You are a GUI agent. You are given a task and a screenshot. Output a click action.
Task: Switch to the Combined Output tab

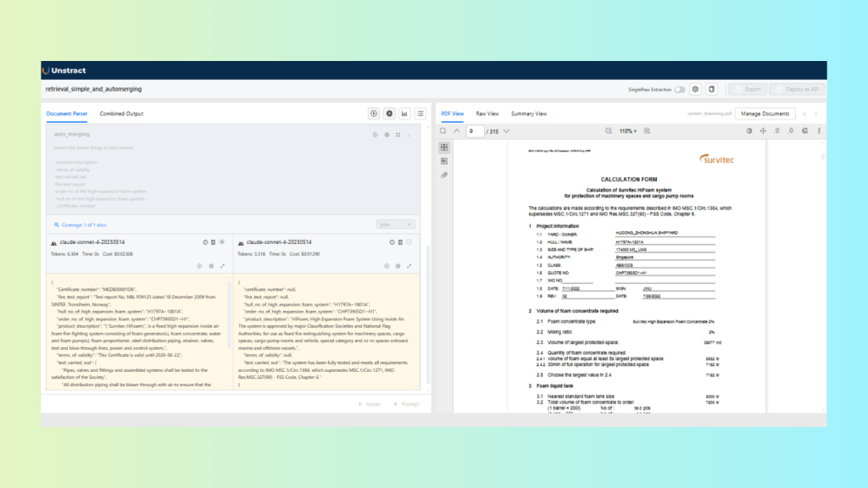point(121,114)
